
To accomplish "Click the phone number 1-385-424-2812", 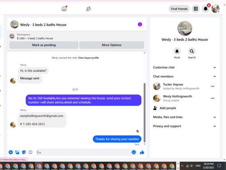I will click(x=34, y=124).
